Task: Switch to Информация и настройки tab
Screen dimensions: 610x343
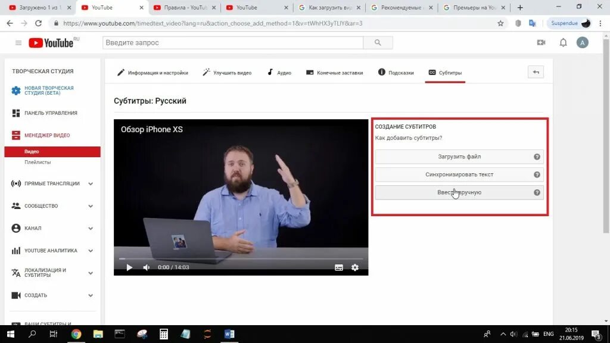Action: pyautogui.click(x=152, y=73)
